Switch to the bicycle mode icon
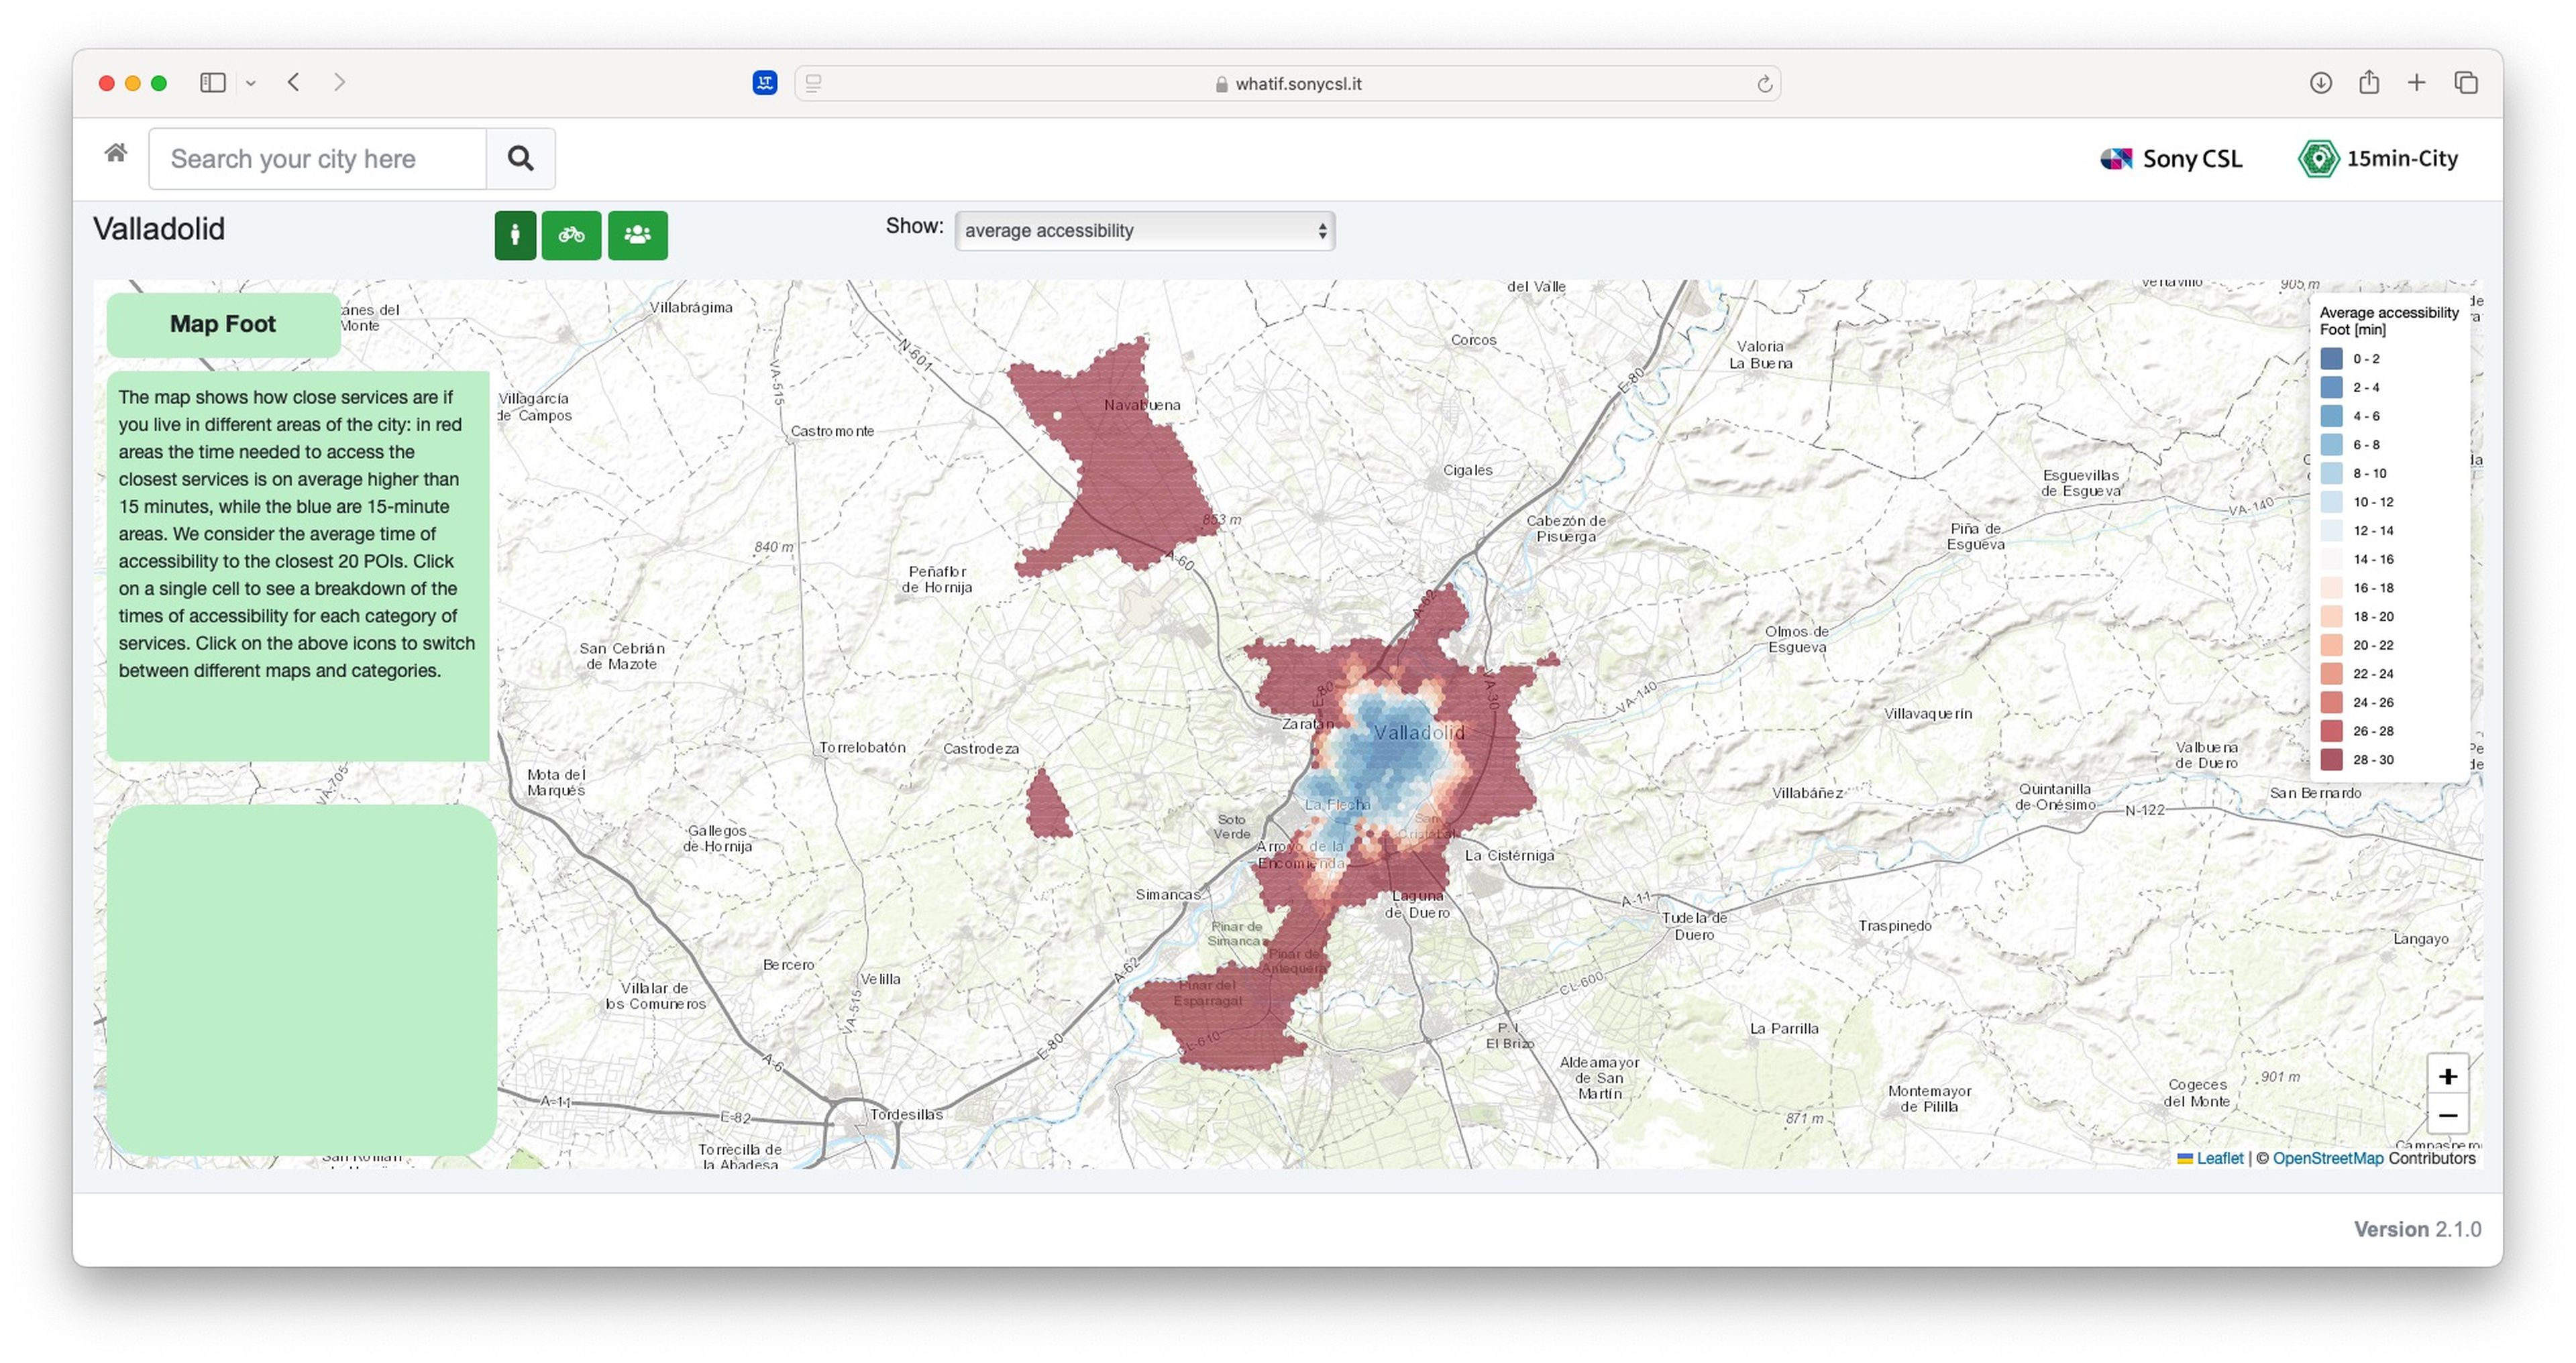Viewport: 2576px width, 1363px height. 571,235
